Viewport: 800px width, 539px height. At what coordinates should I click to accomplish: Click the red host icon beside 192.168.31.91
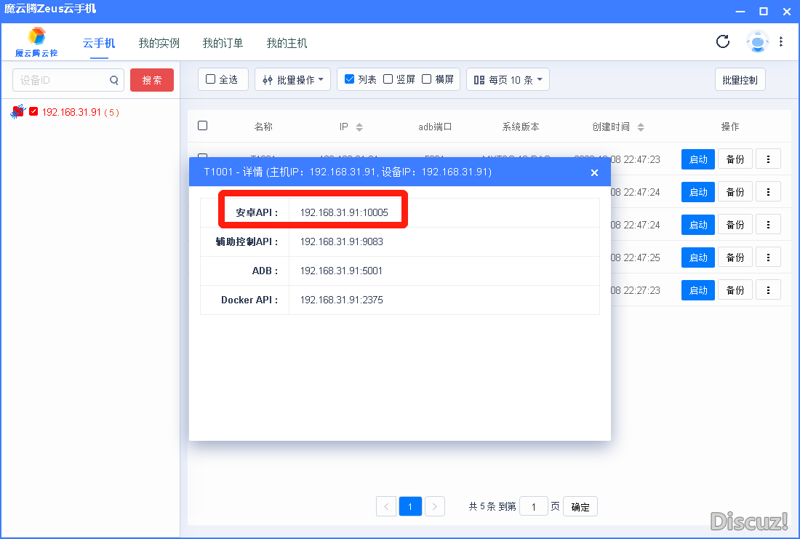(17, 112)
